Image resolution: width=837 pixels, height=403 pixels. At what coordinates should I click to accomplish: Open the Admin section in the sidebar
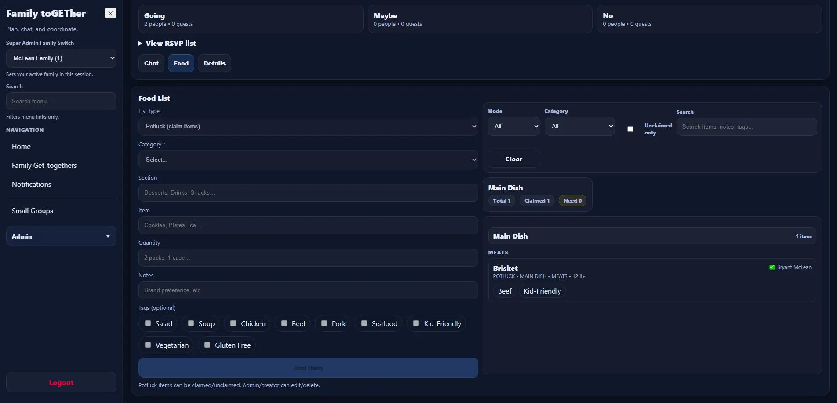tap(61, 236)
